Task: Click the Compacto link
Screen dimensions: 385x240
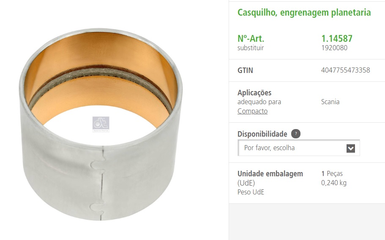Action: [252, 111]
